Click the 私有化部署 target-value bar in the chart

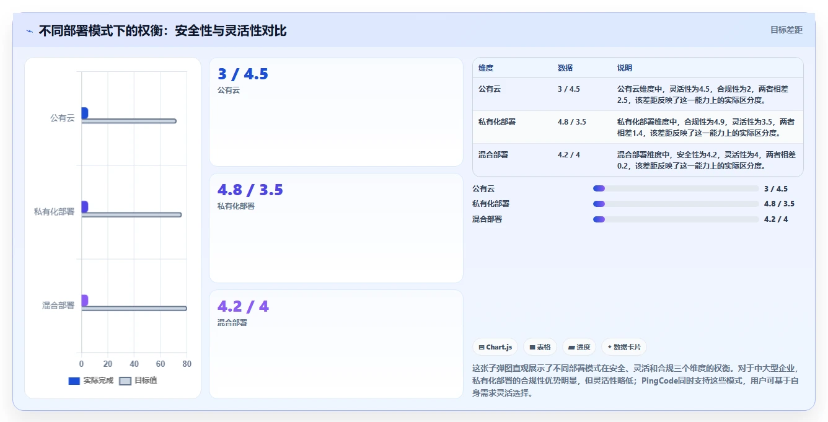[x=131, y=215]
